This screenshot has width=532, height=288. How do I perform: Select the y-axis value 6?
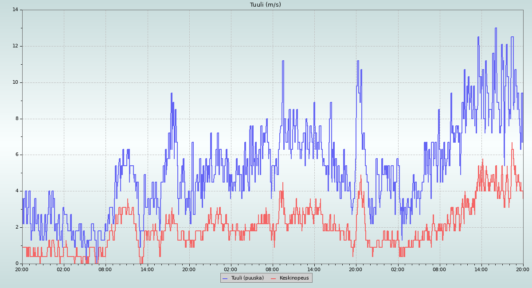pos(16,155)
